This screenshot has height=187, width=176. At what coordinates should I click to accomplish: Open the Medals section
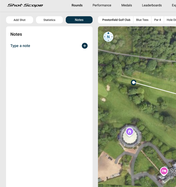(x=126, y=5)
